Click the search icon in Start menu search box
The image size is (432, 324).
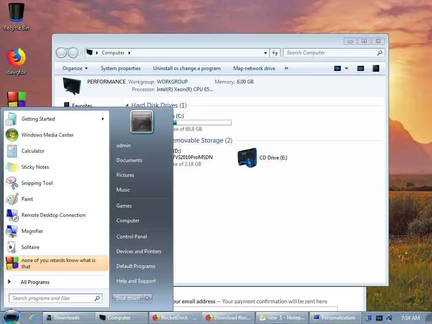pos(97,298)
